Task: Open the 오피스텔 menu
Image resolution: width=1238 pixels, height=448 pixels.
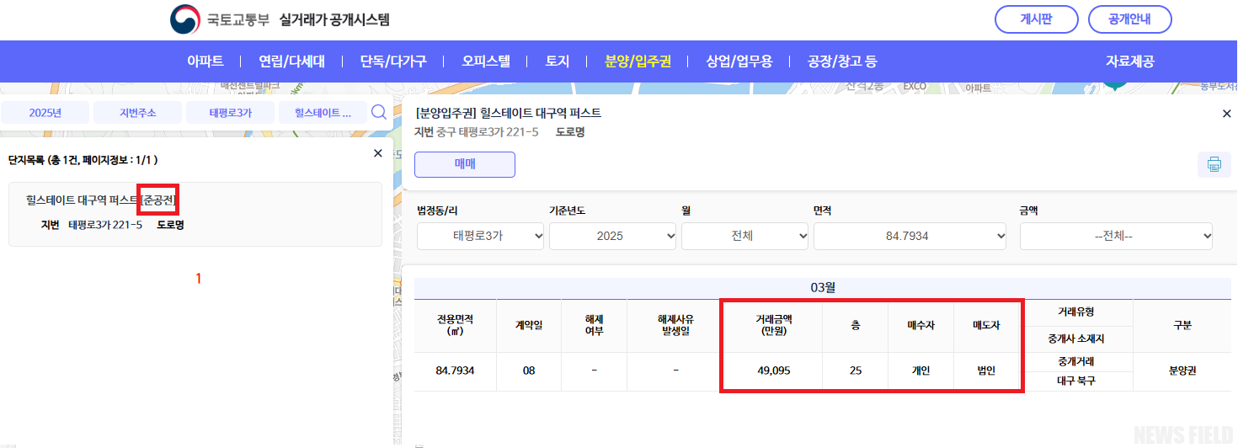Action: [486, 61]
